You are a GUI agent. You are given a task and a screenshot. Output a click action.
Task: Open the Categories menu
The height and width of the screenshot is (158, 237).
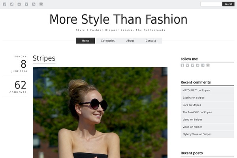(x=108, y=41)
